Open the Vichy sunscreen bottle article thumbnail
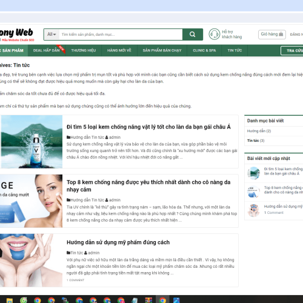Image resolution: width=303 pixels, height=303 pixels. [x=32, y=142]
